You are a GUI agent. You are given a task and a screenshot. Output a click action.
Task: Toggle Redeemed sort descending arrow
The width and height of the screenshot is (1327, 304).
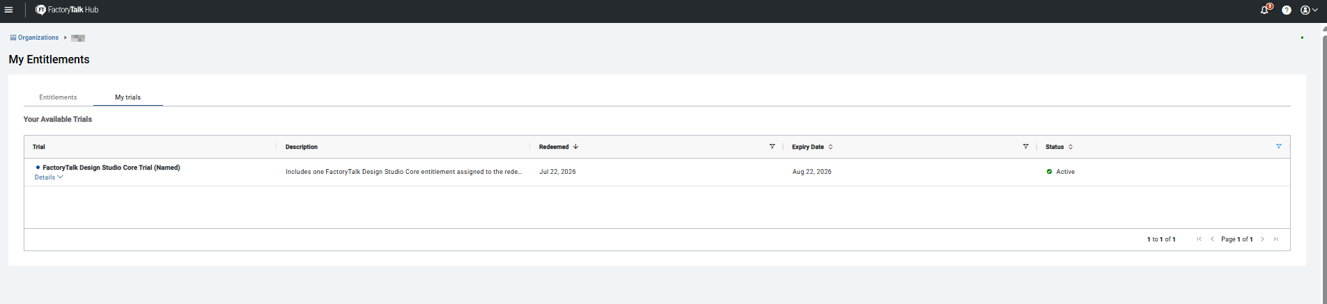(x=575, y=147)
